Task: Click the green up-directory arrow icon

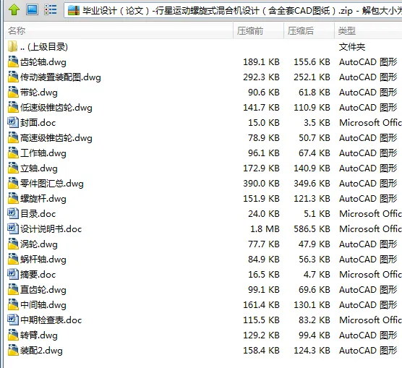Action: [14, 9]
